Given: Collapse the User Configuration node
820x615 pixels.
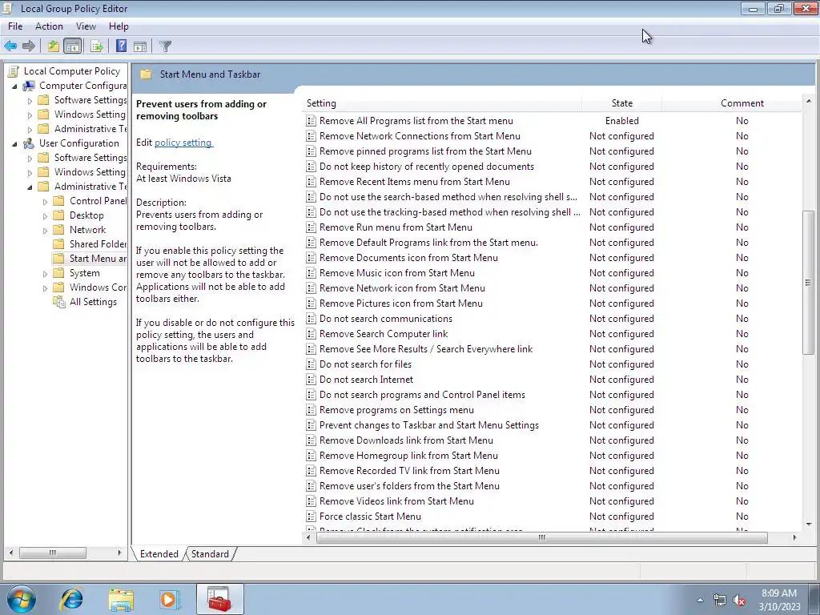Looking at the screenshot, I should (x=14, y=144).
